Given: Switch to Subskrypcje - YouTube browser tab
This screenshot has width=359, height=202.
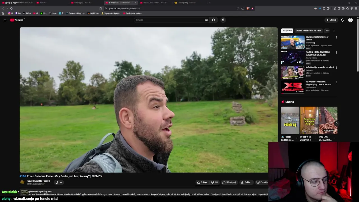Looking at the screenshot, I should [x=83, y=3].
